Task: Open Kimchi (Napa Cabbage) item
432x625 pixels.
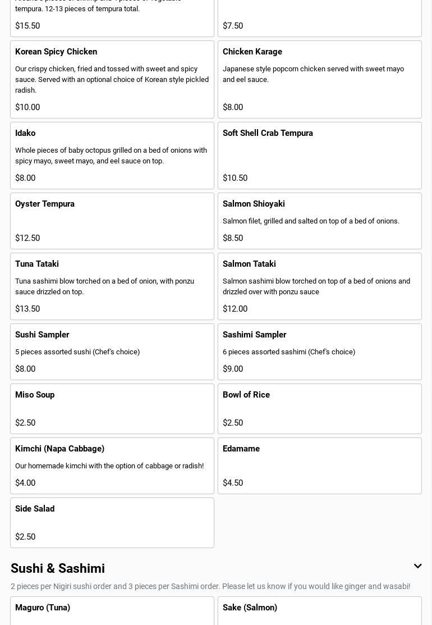Action: (112, 466)
